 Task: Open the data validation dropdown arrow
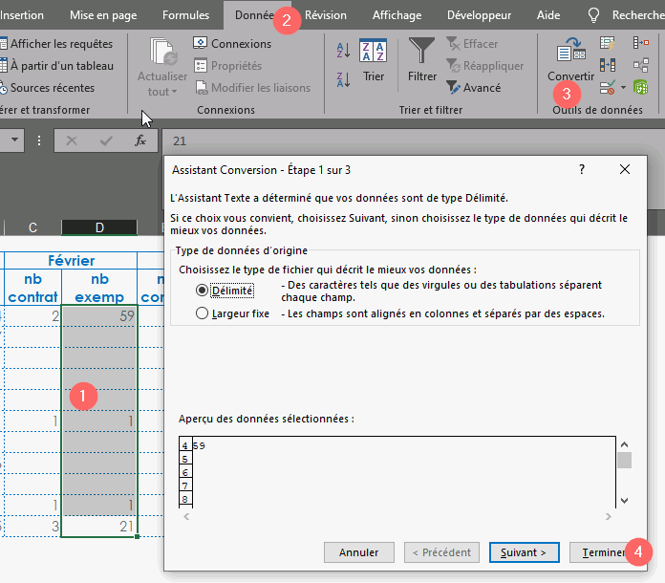click(x=623, y=88)
